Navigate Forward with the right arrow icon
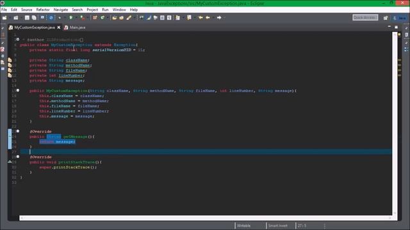The height and width of the screenshot is (230, 410). pyautogui.click(x=219, y=18)
